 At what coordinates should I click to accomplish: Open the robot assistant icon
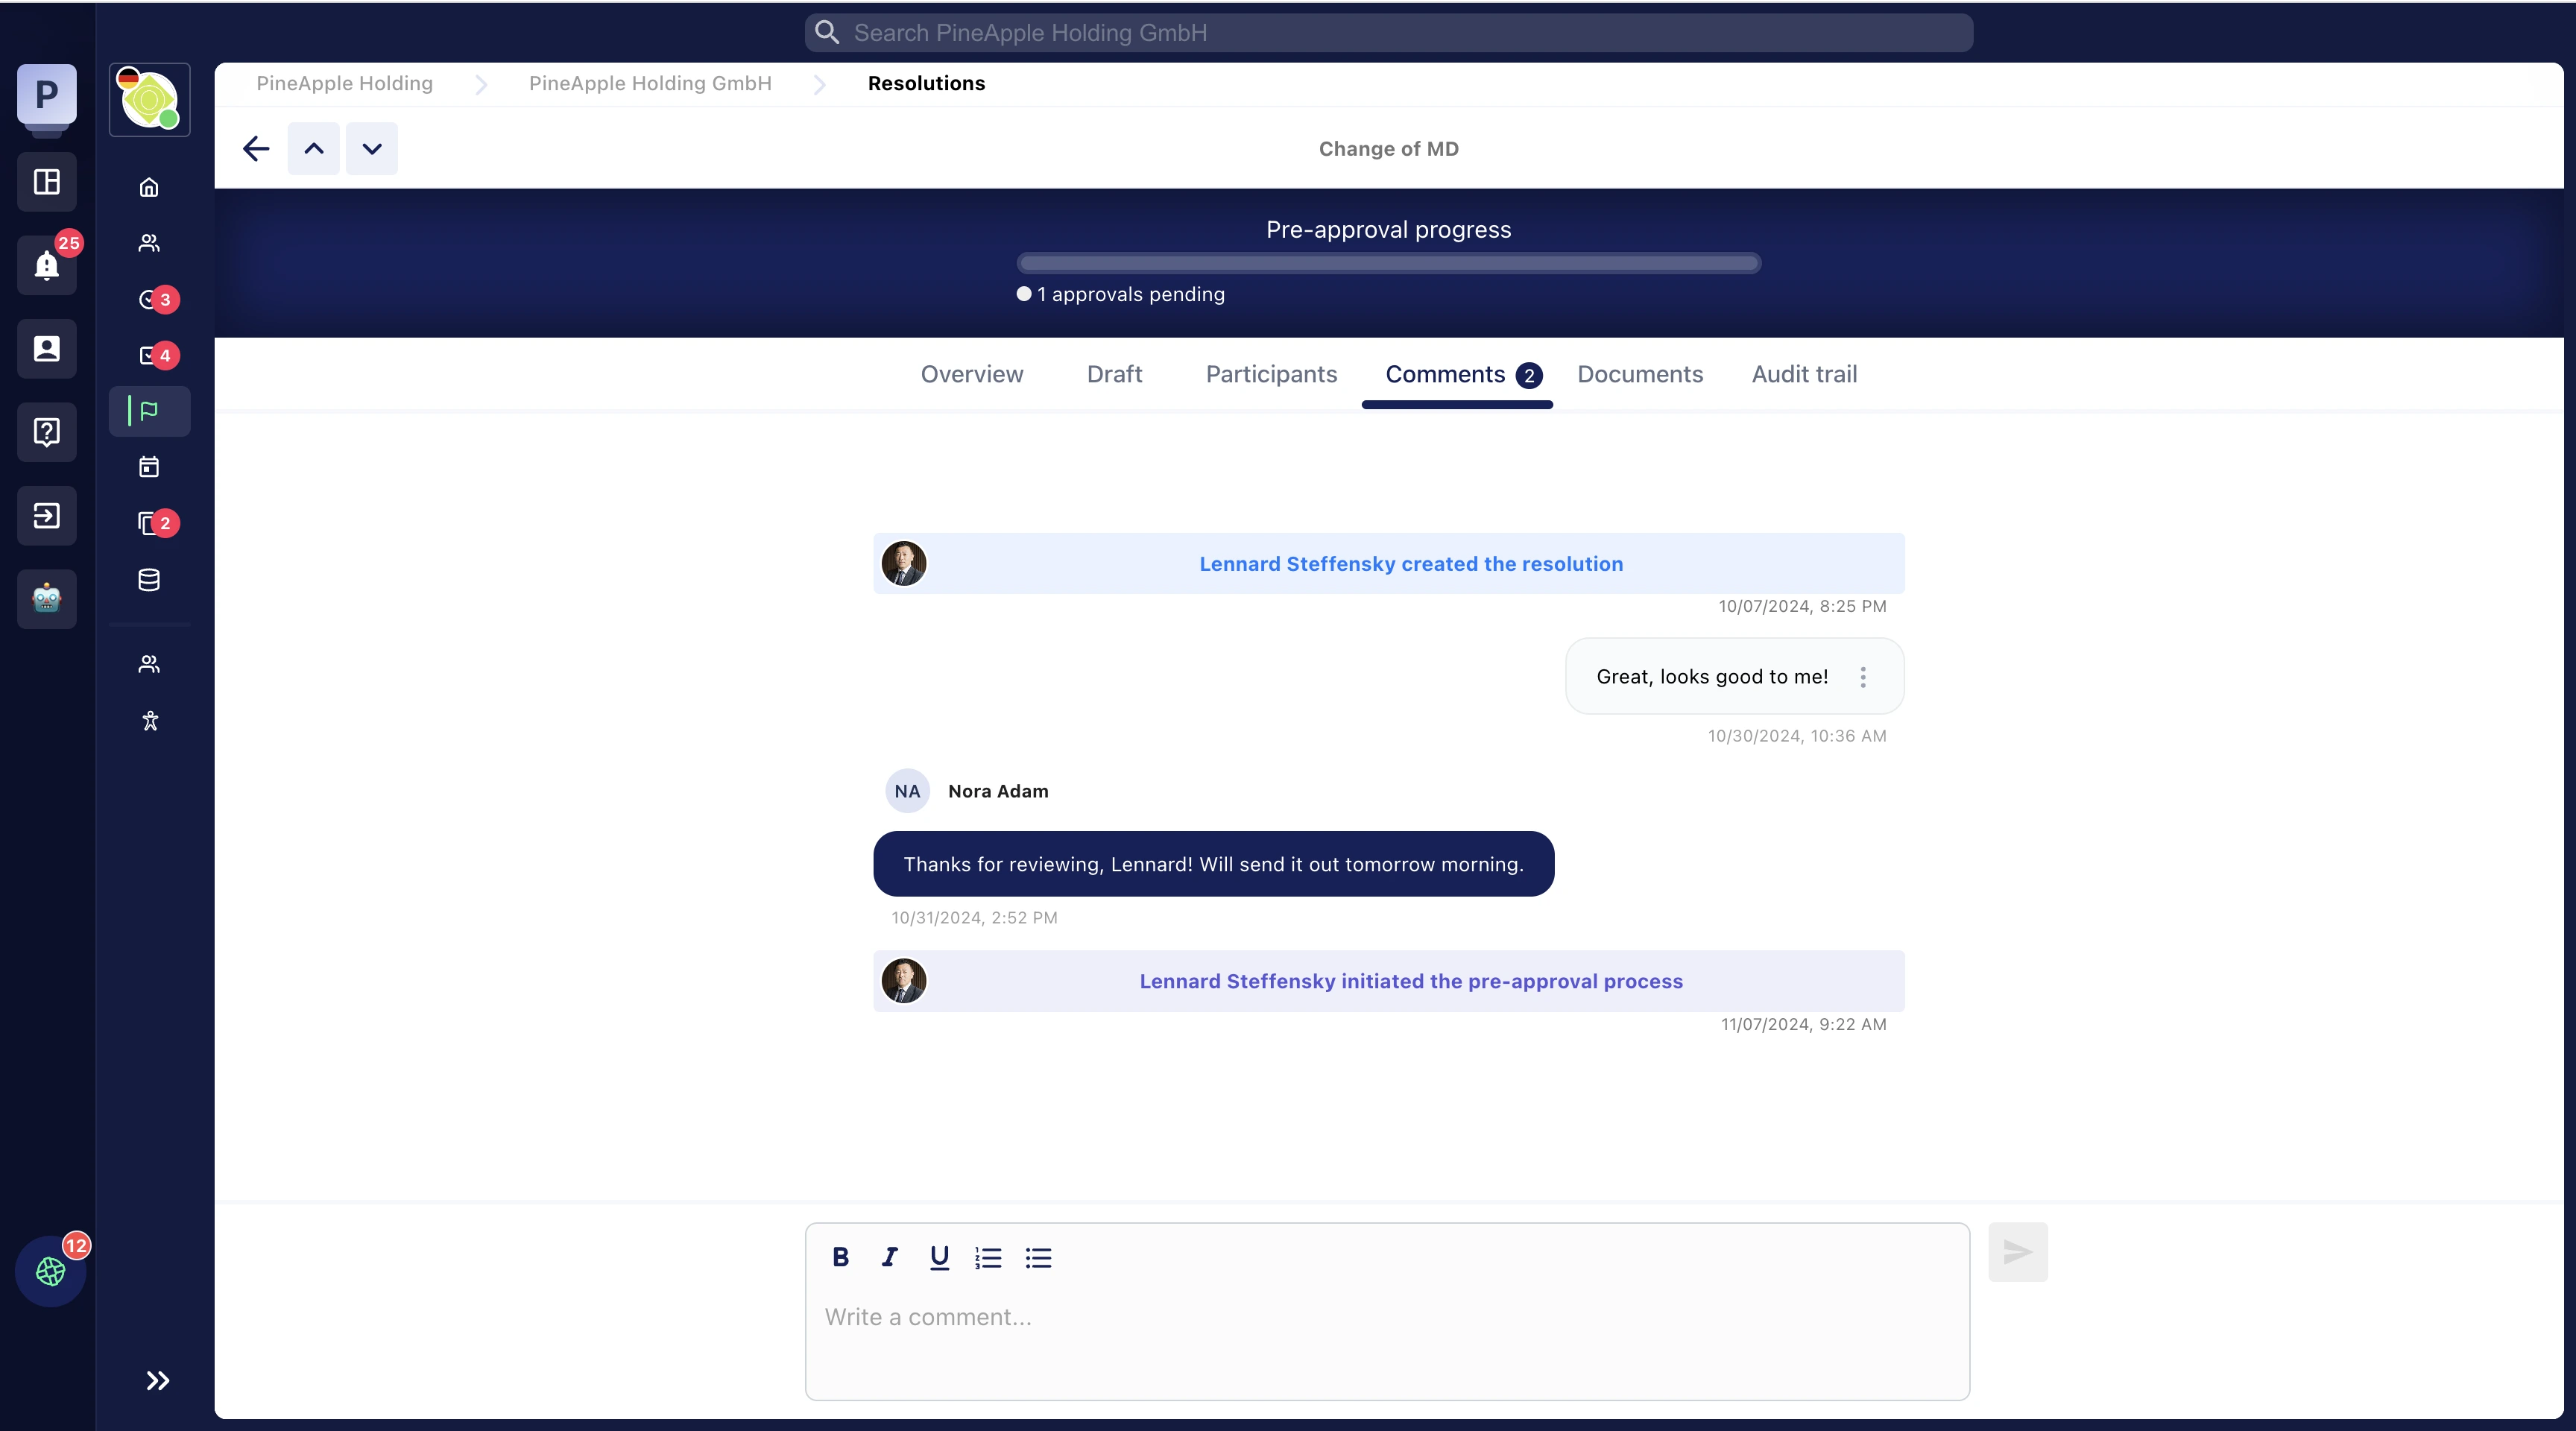[x=46, y=599]
